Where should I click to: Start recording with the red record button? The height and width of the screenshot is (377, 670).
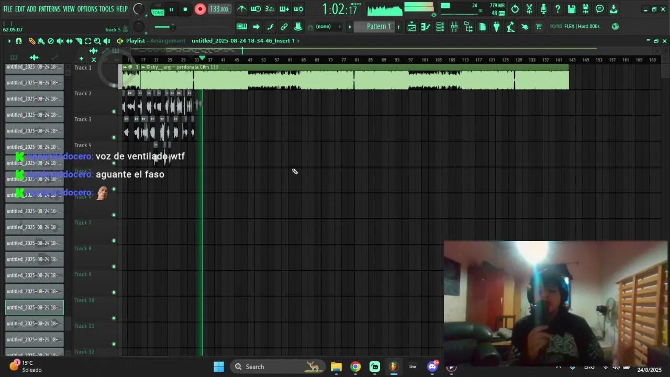pyautogui.click(x=200, y=9)
